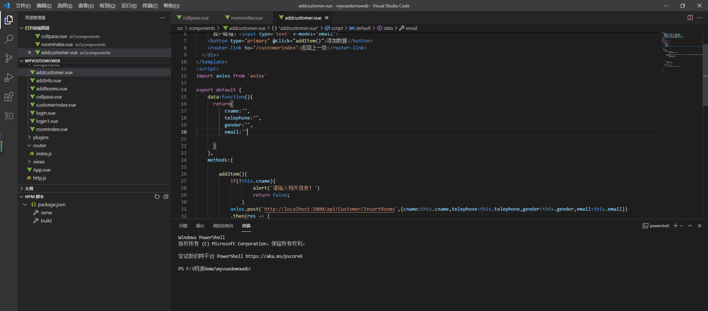Image resolution: width=708 pixels, height=311 pixels.
Task: Collapse the router folder
Action: pos(29,145)
